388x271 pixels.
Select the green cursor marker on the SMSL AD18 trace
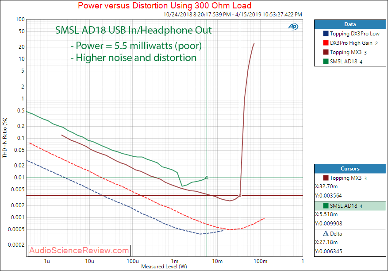coord(207,178)
